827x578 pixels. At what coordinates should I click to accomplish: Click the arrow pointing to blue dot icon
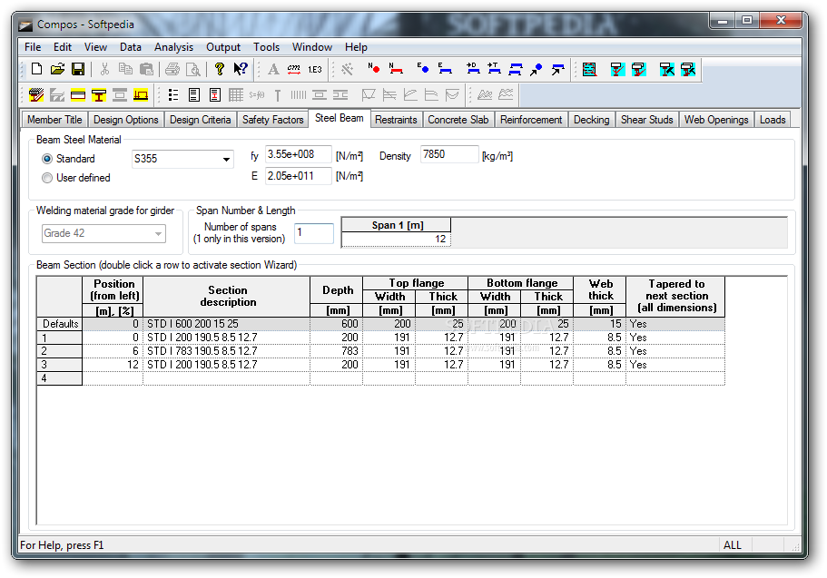tap(537, 69)
